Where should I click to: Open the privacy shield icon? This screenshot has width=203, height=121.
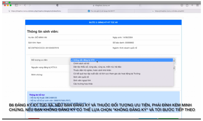click(58, 5)
